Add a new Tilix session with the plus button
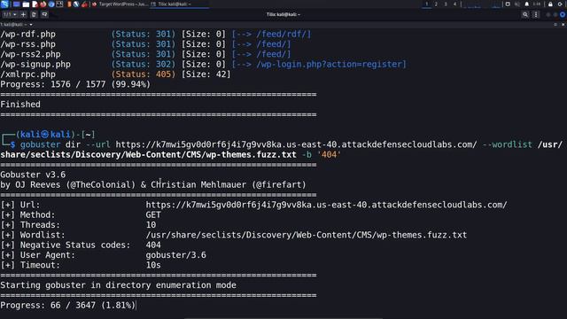 24,14
